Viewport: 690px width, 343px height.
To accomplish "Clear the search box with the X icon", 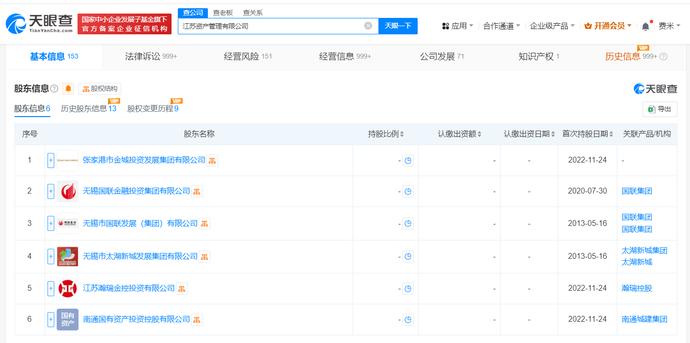I will click(368, 26).
